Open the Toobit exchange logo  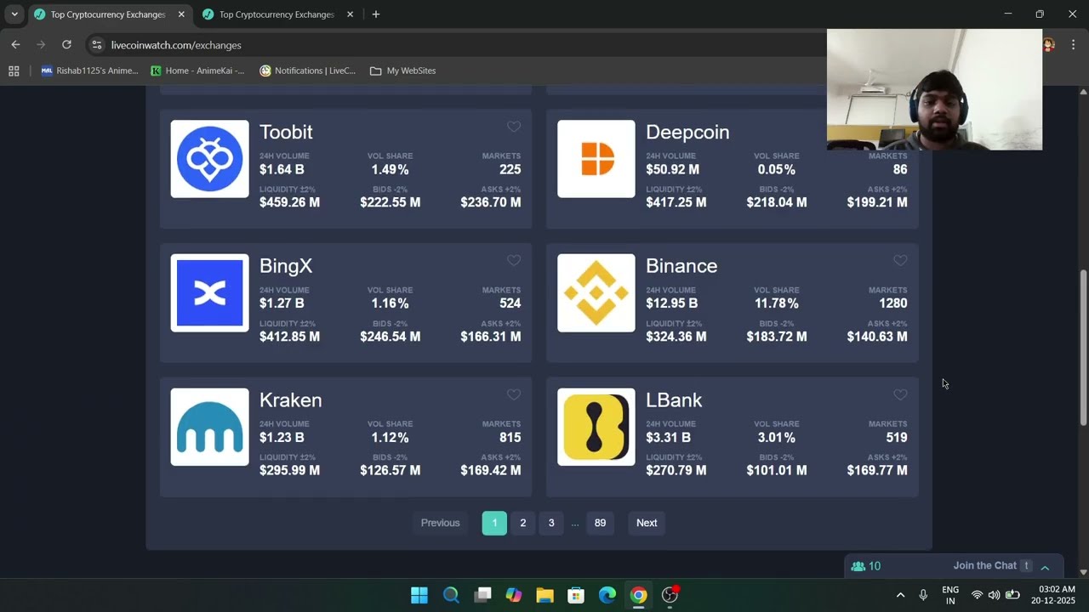coord(209,159)
